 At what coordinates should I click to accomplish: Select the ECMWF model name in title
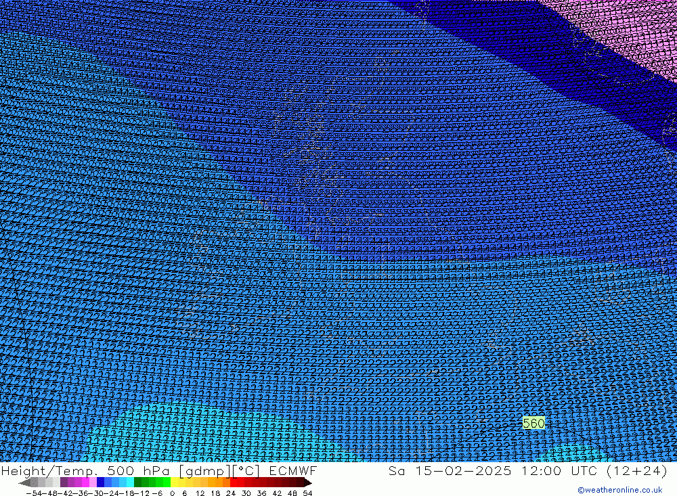pyautogui.click(x=293, y=470)
